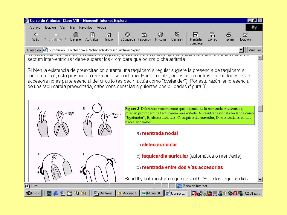Image resolution: width=287 pixels, height=215 pixels.
Task: Click the vertical scrollbar down arrow
Action: pyautogui.click(x=260, y=180)
